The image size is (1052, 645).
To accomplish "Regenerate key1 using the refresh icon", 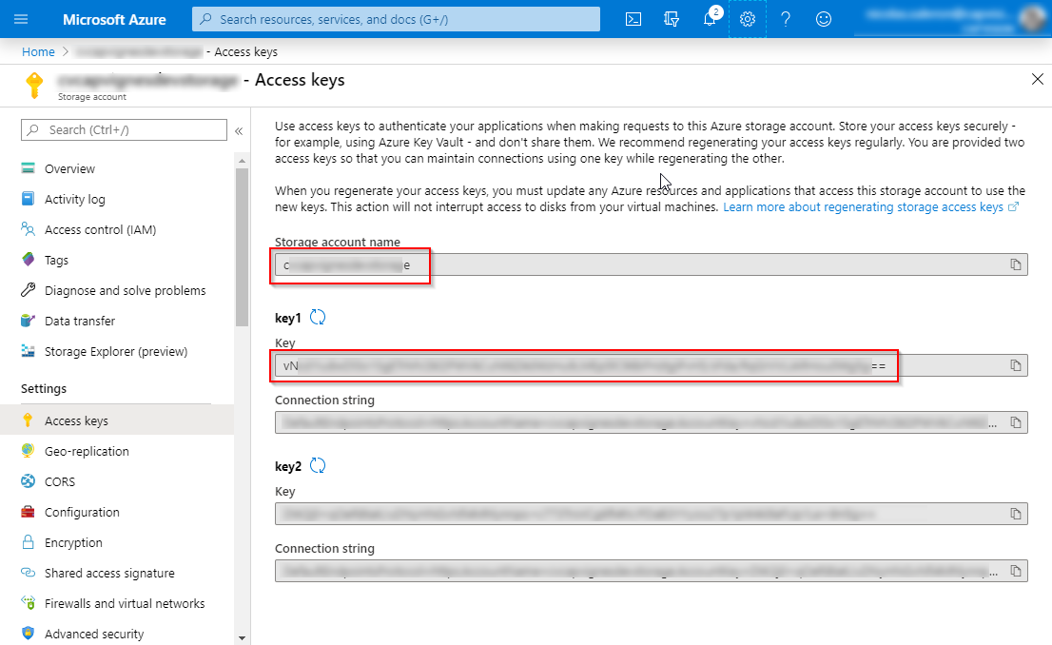I will [x=318, y=317].
